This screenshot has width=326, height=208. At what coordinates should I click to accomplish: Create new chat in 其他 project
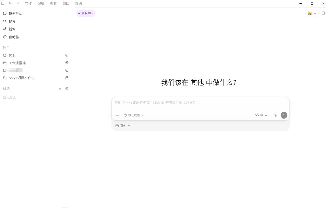pyautogui.click(x=67, y=55)
